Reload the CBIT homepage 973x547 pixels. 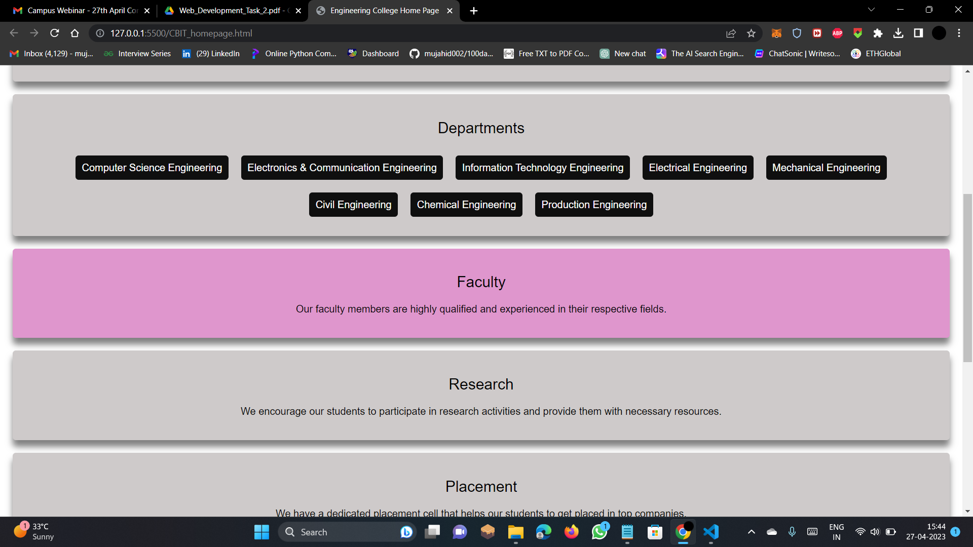(55, 33)
